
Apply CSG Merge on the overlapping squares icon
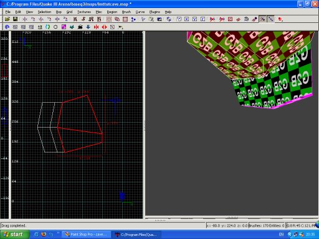(x=117, y=19)
